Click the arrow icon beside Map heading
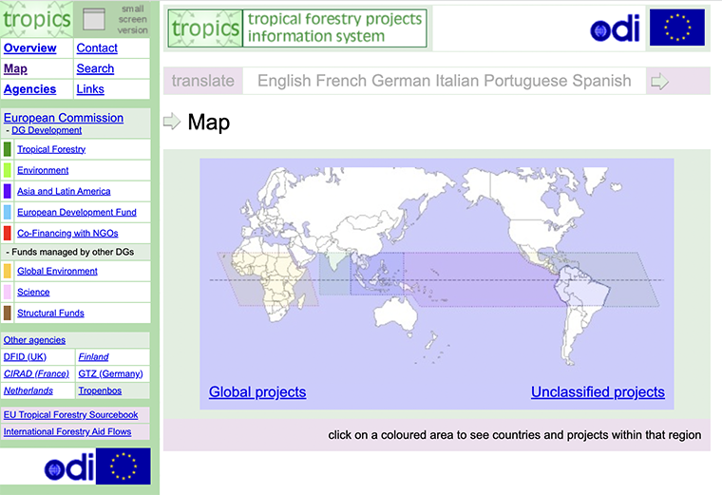Viewport: 722px width, 495px height. click(x=172, y=122)
